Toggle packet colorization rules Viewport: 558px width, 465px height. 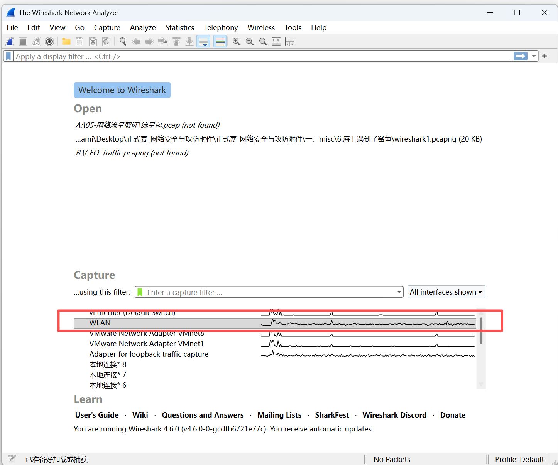click(220, 42)
